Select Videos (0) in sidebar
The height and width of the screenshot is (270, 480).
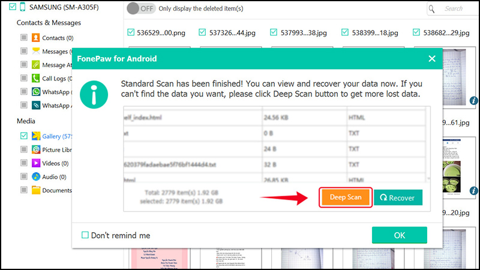point(55,163)
